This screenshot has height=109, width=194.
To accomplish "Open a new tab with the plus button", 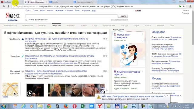I will 99,2.
